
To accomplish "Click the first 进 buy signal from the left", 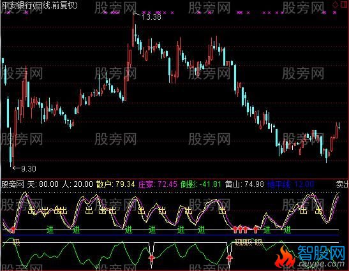I will [x=50, y=230].
